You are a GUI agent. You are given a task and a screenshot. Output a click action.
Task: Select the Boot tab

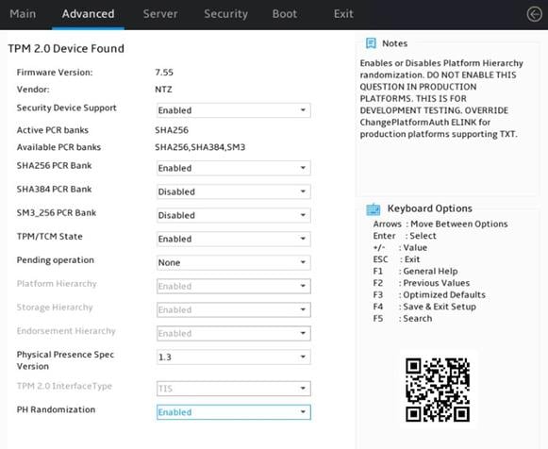(285, 14)
